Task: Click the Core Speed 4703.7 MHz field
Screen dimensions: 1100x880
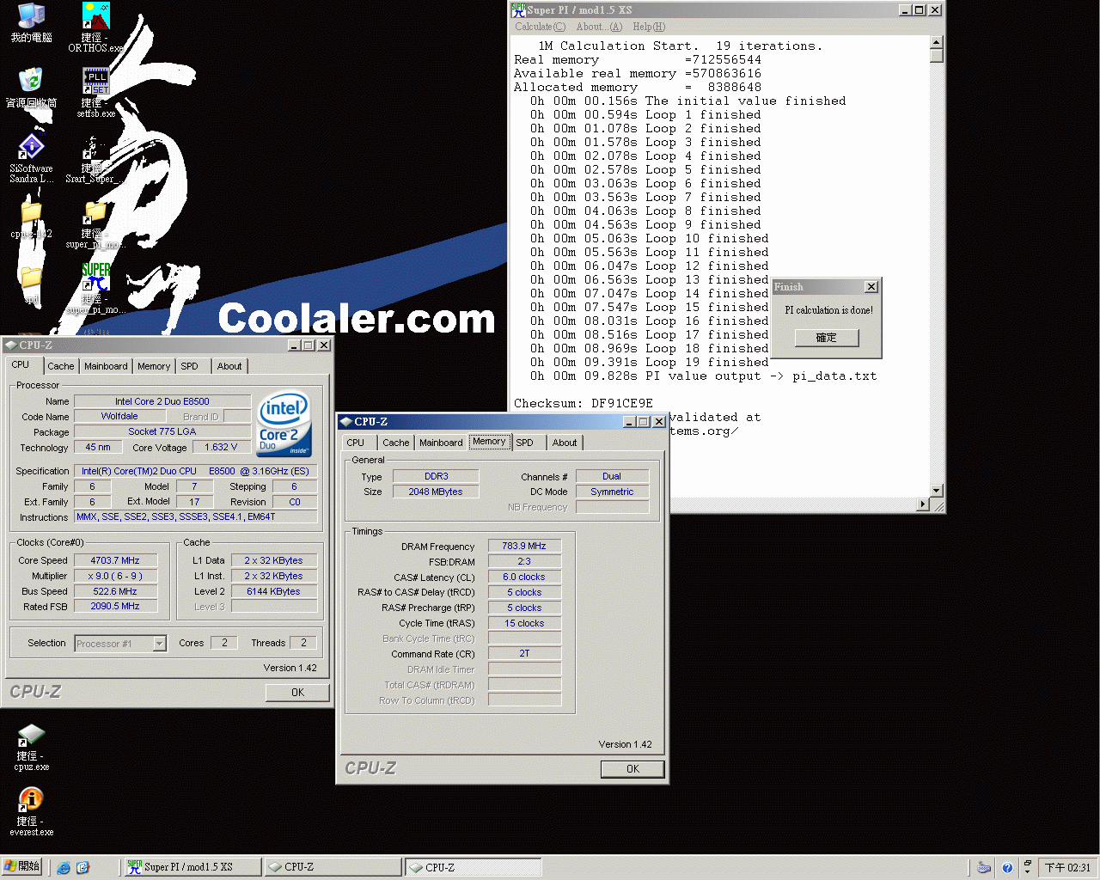Action: pyautogui.click(x=115, y=560)
